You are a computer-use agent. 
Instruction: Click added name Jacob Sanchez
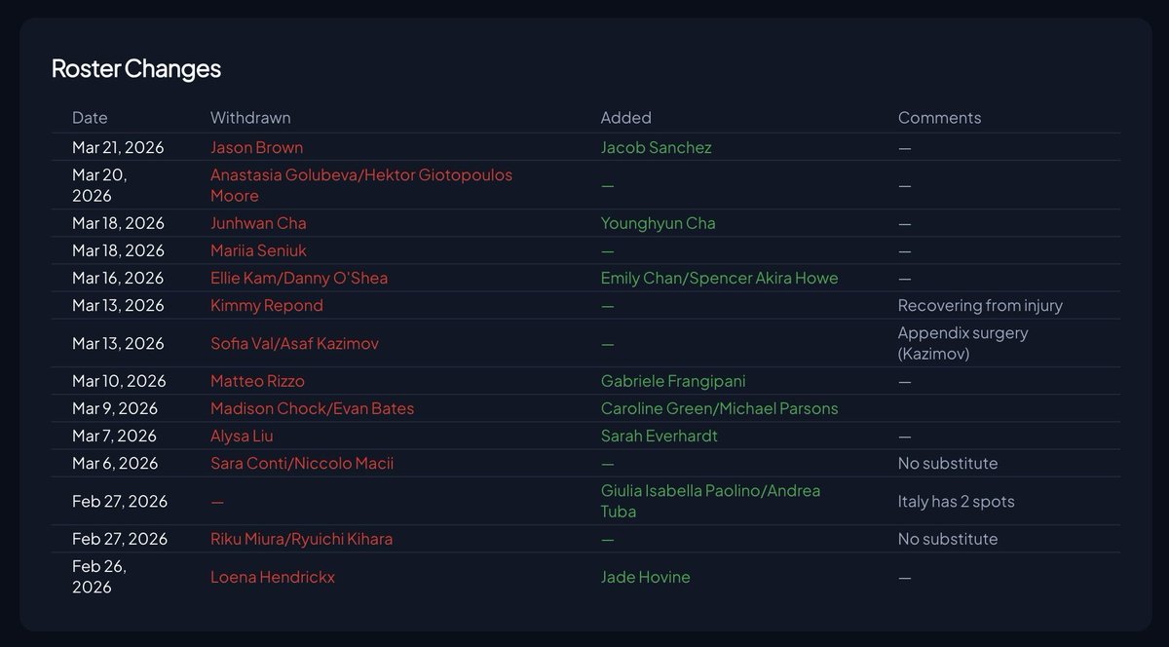[x=656, y=147]
